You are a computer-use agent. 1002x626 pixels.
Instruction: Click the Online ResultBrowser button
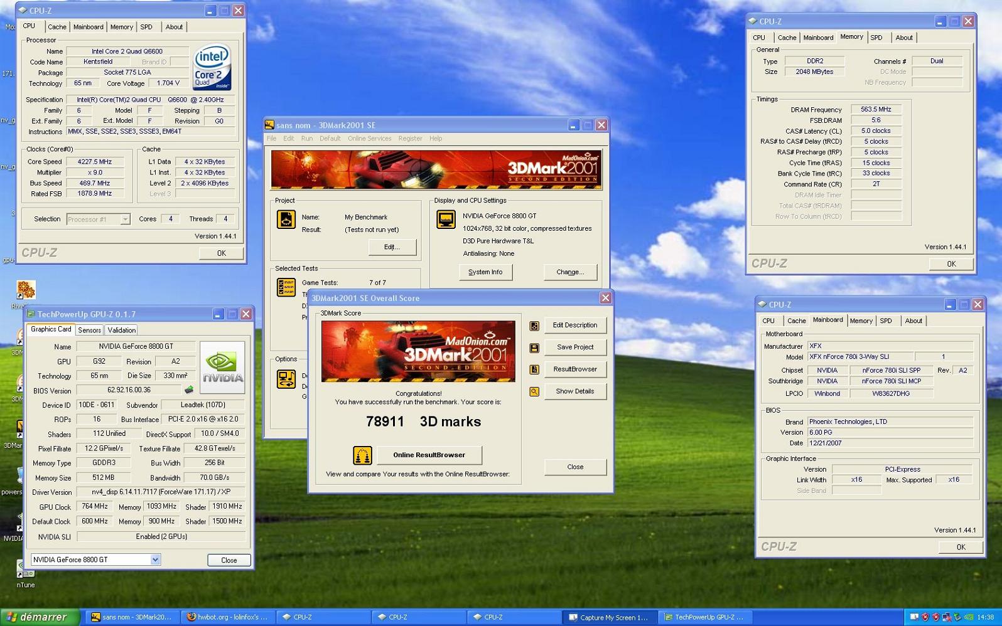(x=429, y=455)
